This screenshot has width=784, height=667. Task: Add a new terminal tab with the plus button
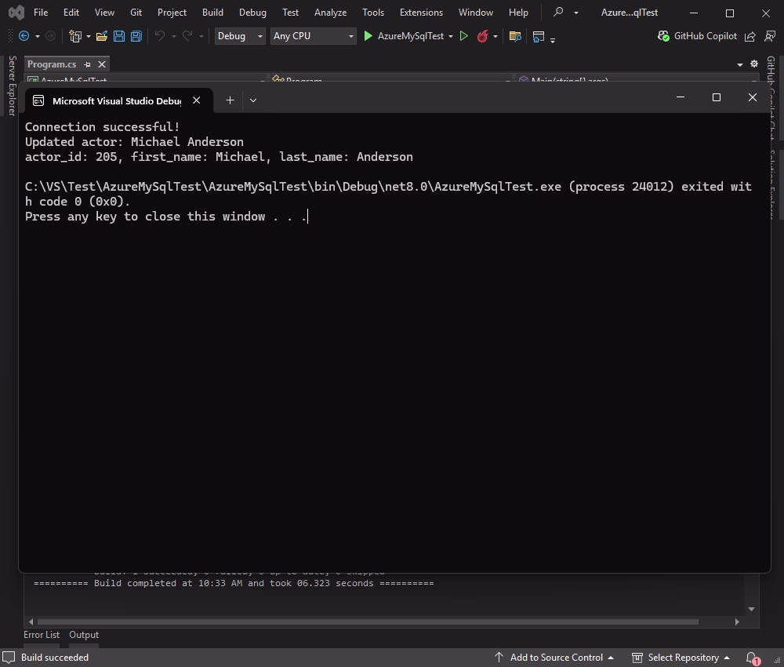[230, 100]
